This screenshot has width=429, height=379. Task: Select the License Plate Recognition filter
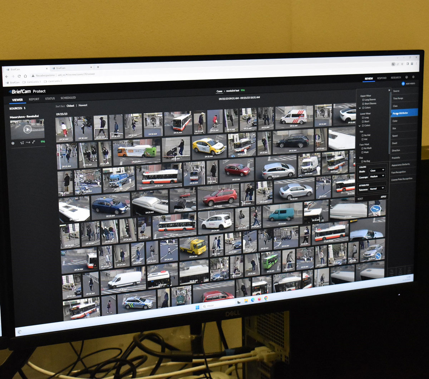pos(401,179)
